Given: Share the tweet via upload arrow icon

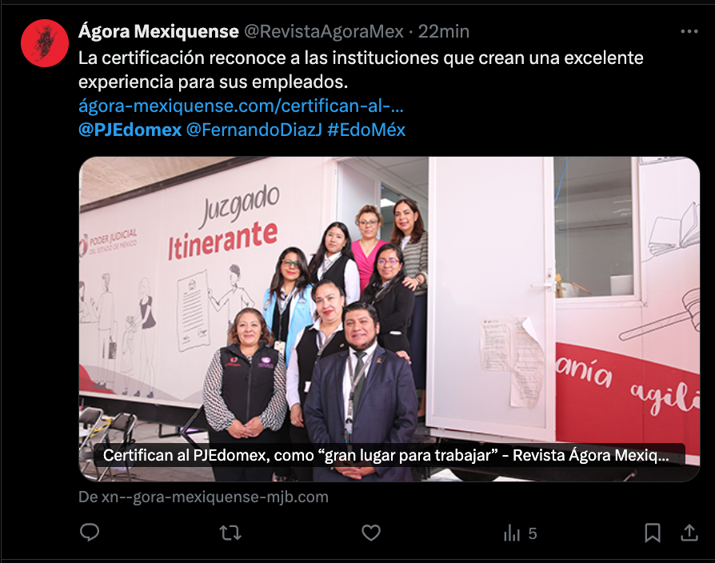Looking at the screenshot, I should (x=689, y=533).
